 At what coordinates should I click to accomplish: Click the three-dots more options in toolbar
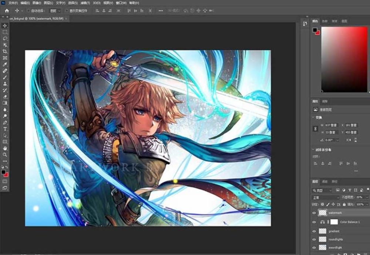(x=5, y=161)
